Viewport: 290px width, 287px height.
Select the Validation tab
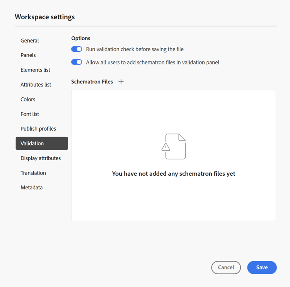click(42, 143)
